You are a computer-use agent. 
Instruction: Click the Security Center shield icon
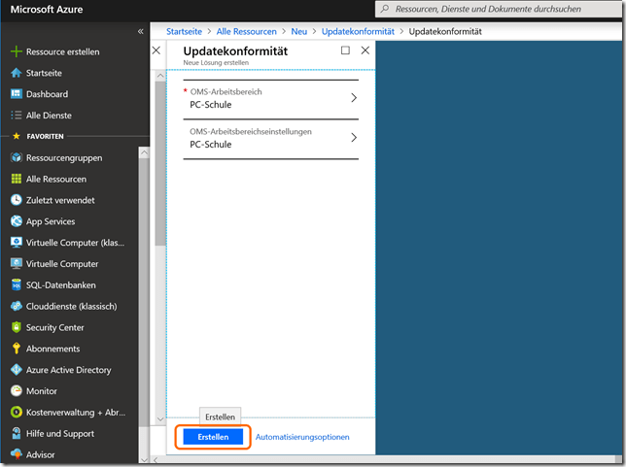tap(16, 327)
